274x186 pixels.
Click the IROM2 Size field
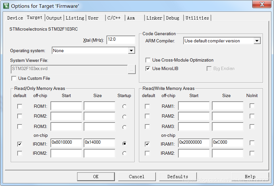click(100, 153)
